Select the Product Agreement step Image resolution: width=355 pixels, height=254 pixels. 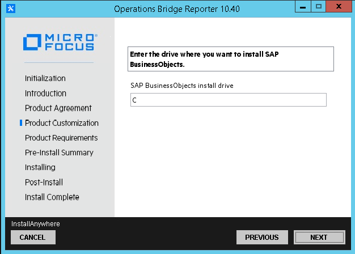pyautogui.click(x=58, y=108)
